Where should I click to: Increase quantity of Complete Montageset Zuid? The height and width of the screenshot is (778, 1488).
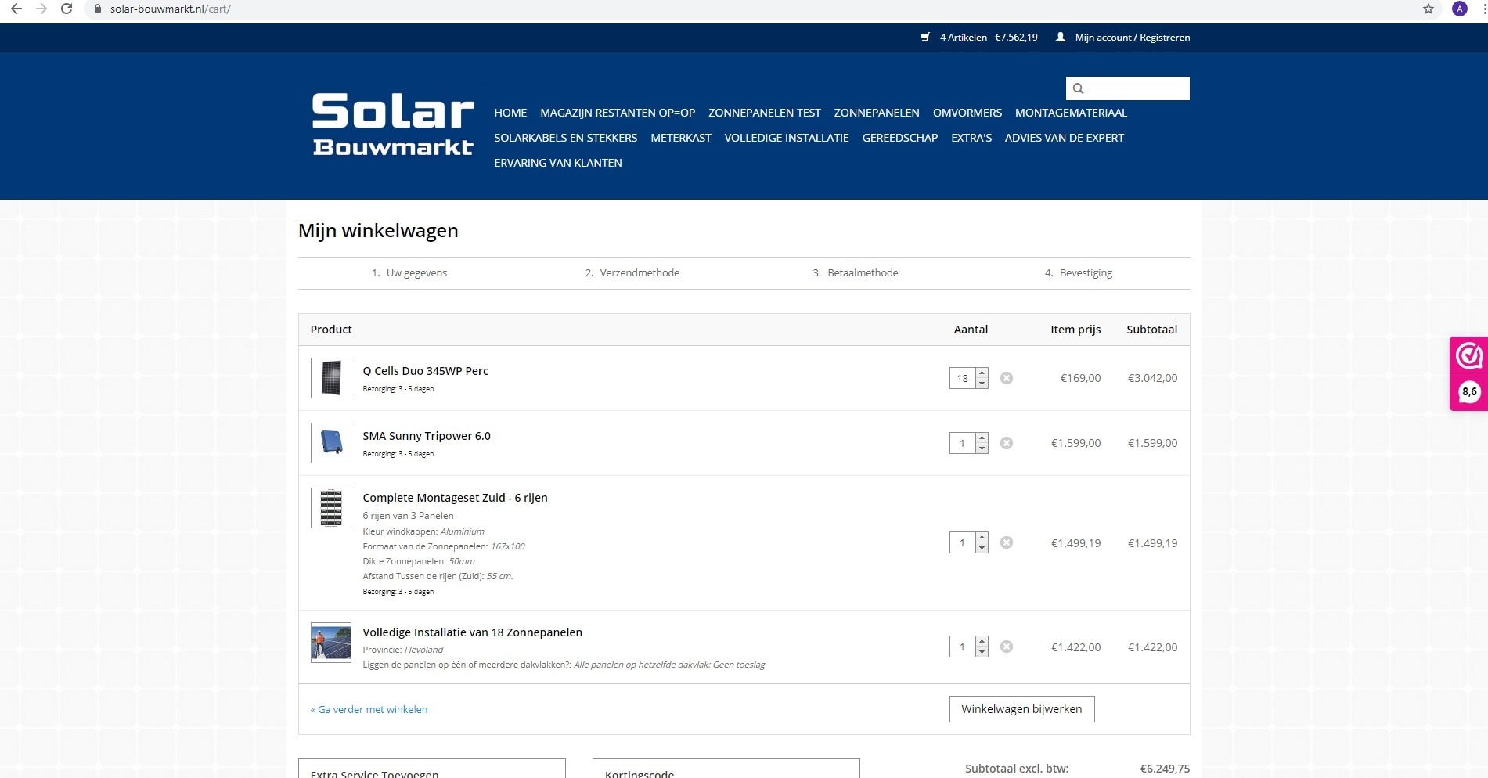(982, 538)
